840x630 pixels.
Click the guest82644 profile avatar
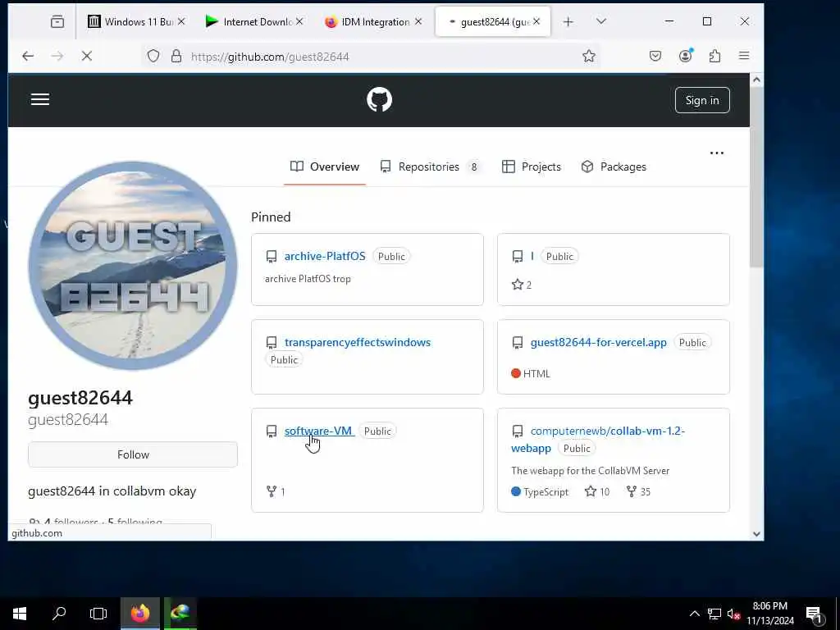pyautogui.click(x=133, y=266)
